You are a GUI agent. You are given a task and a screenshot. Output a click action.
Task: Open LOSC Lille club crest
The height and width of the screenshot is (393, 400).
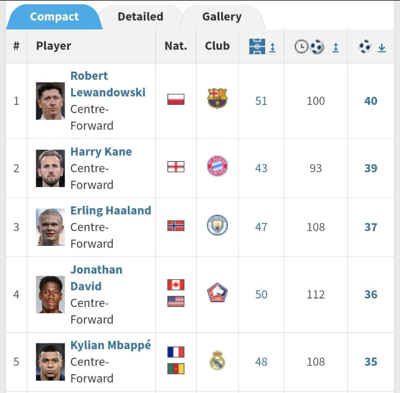click(x=217, y=293)
